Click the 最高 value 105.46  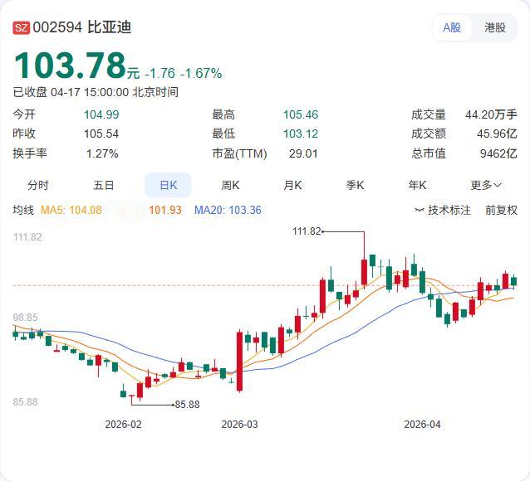(x=301, y=114)
